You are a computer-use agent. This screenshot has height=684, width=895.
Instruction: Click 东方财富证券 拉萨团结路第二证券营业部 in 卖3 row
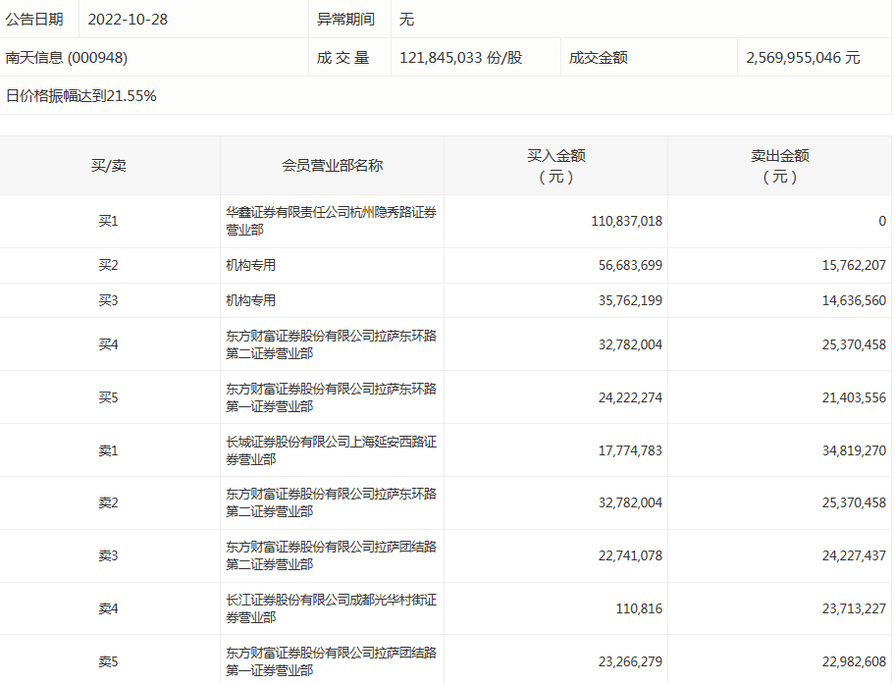331,555
